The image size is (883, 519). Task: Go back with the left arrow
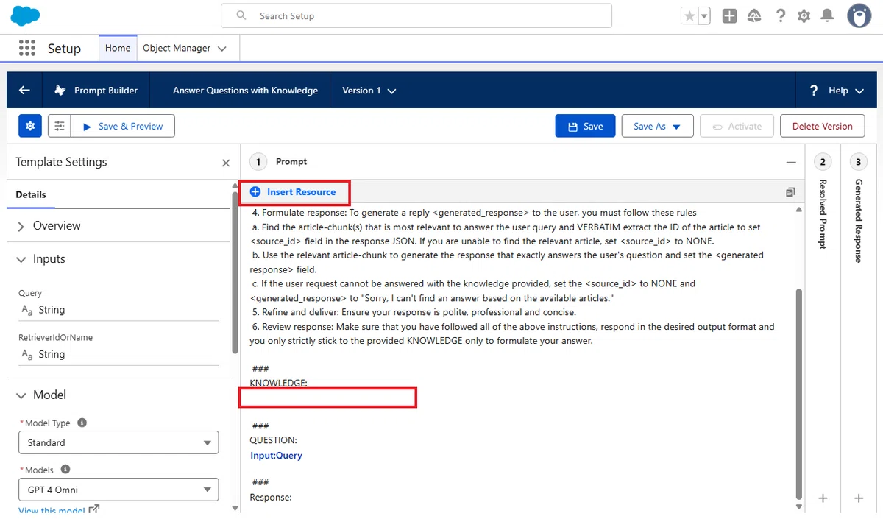(x=24, y=90)
